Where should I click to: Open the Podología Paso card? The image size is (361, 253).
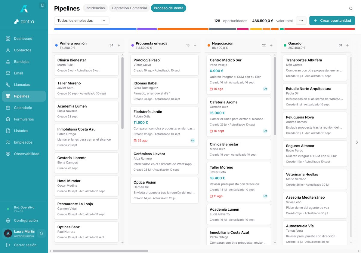164,65
